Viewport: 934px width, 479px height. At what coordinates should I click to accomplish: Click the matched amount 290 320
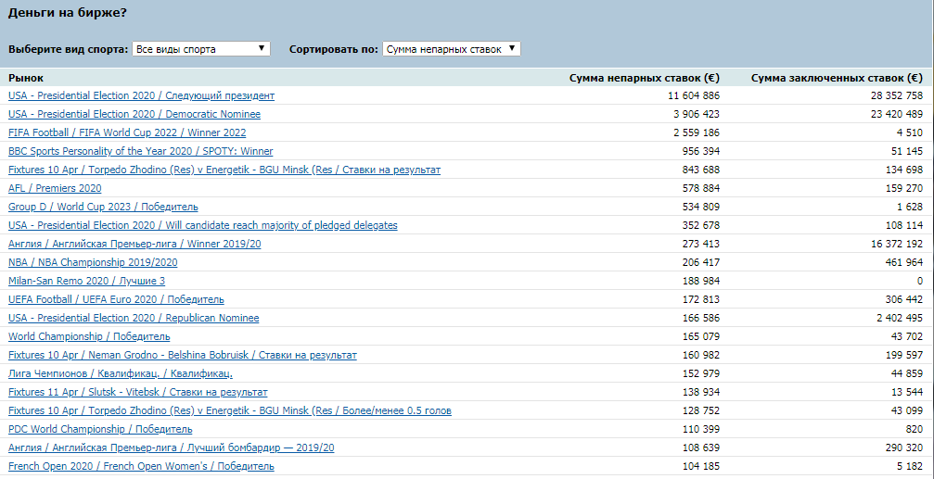(x=904, y=447)
